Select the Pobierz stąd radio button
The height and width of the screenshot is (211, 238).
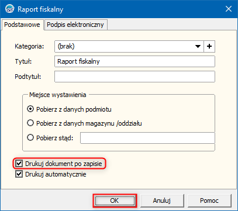click(30, 138)
